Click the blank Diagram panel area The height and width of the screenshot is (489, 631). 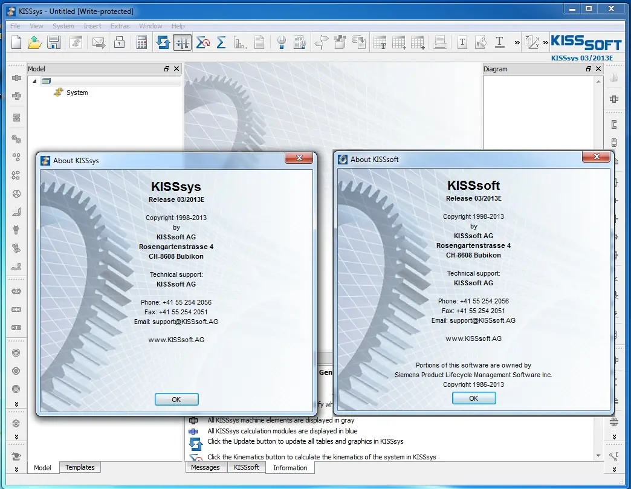coord(539,112)
